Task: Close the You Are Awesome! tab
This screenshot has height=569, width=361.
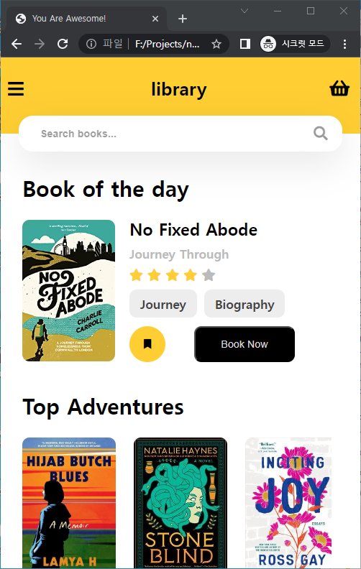Action: (155, 19)
